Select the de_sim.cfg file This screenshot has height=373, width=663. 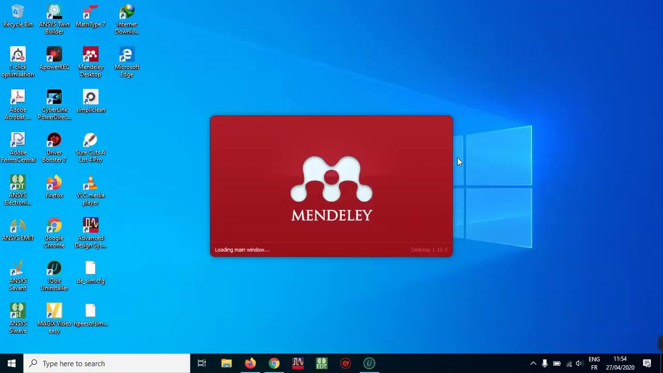click(91, 273)
